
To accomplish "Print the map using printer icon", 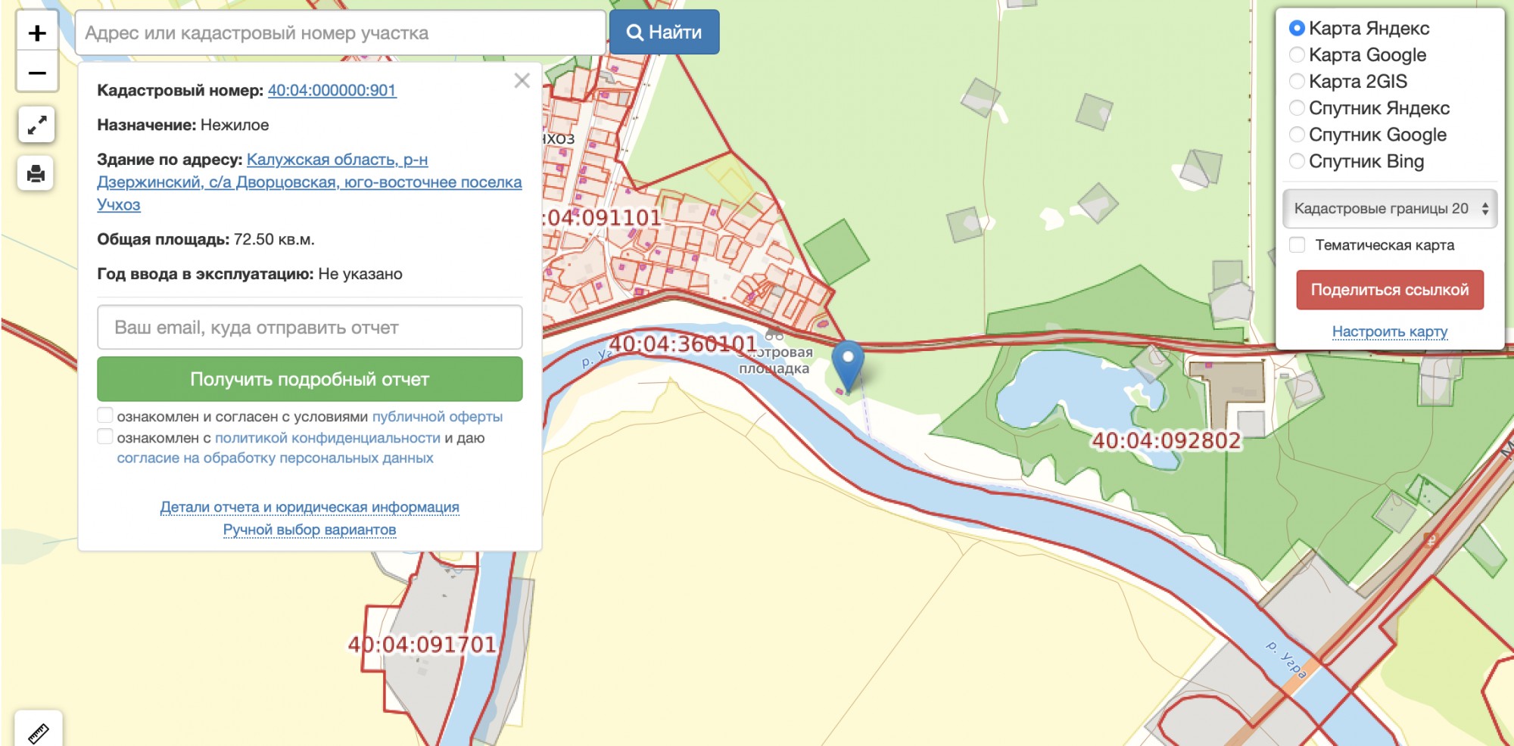I will [x=36, y=174].
